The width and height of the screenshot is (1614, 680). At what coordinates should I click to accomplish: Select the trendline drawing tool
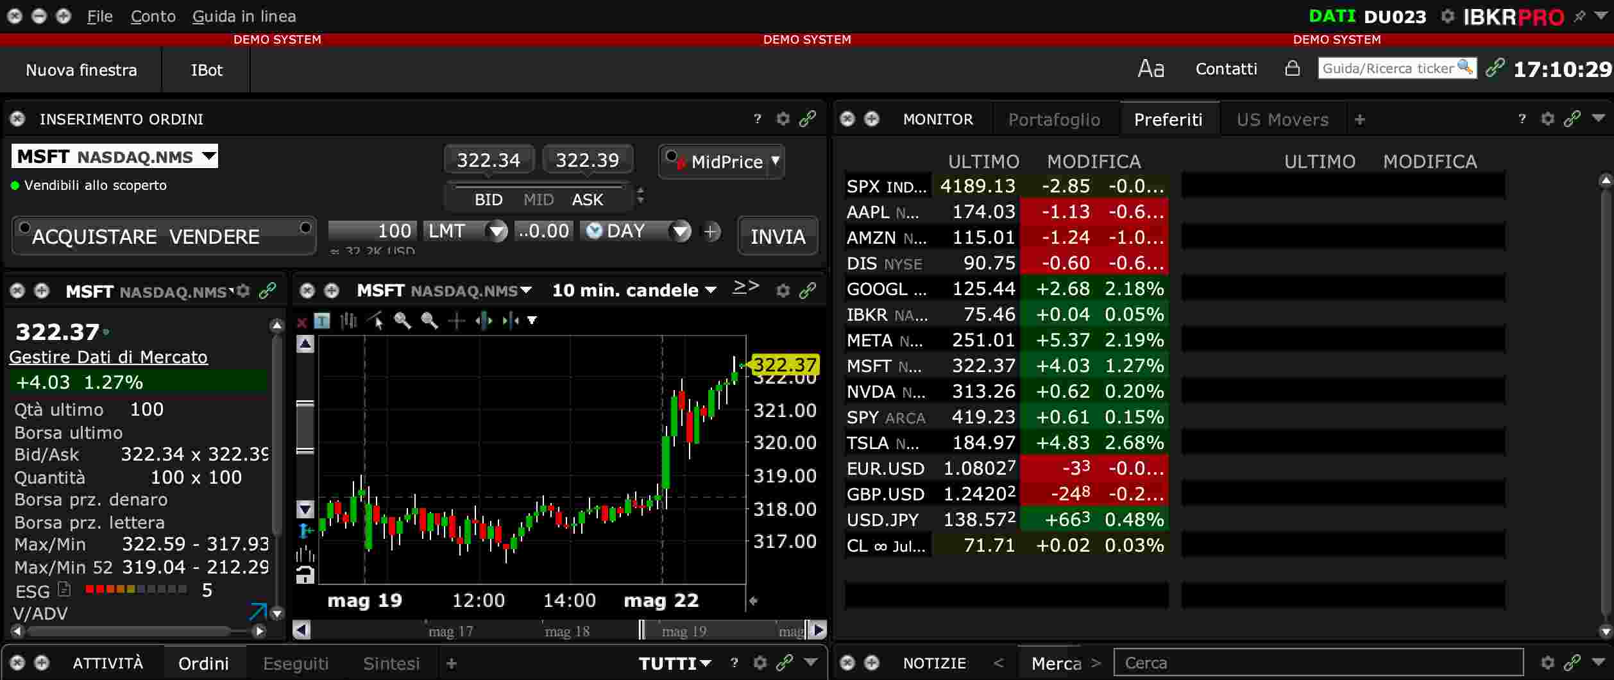tap(376, 321)
